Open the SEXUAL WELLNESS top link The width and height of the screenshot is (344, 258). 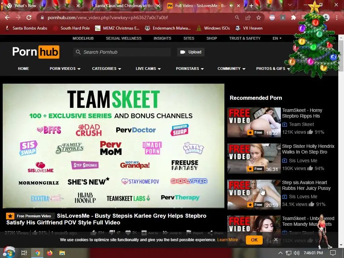[124, 38]
